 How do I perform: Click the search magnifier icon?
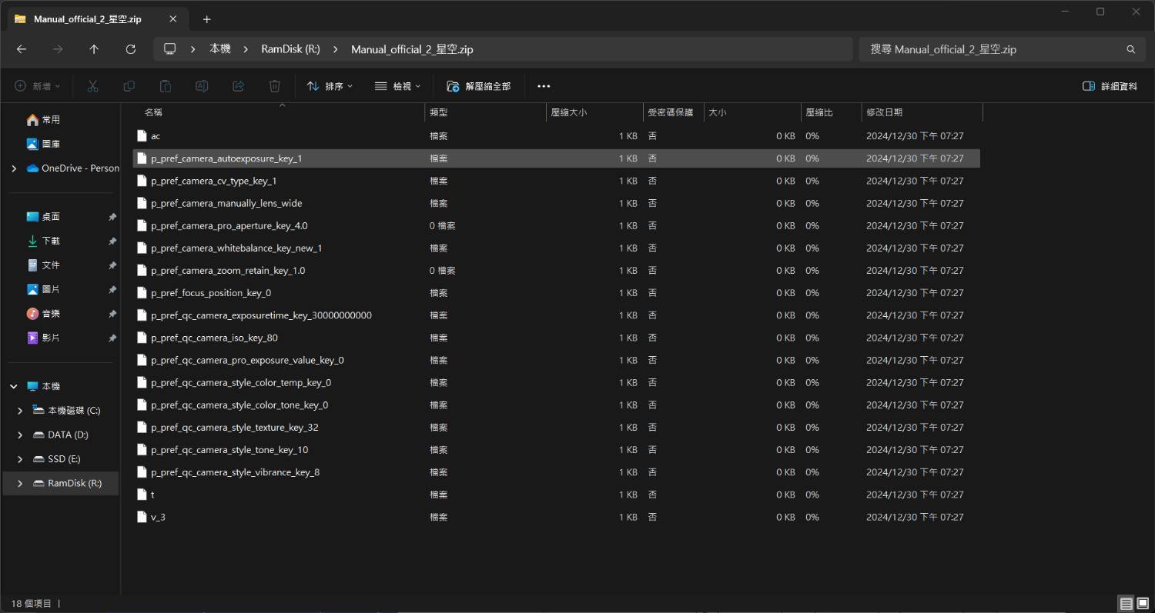click(1131, 49)
